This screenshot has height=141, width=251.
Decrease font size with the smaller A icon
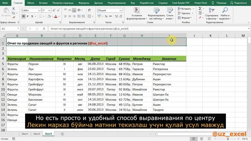tap(58, 11)
